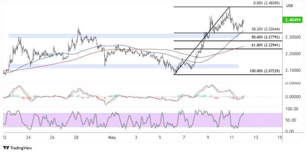The height and width of the screenshot is (153, 307).
Task: Click the 38.20% (2.32644) Fibonacci label
Action: coord(266,29)
